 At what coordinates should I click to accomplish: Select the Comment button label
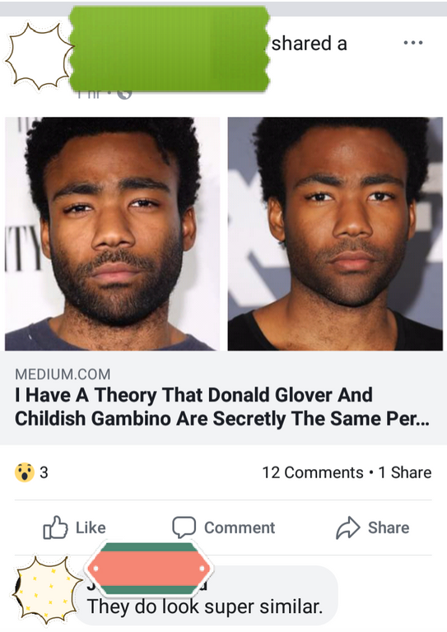(x=240, y=527)
